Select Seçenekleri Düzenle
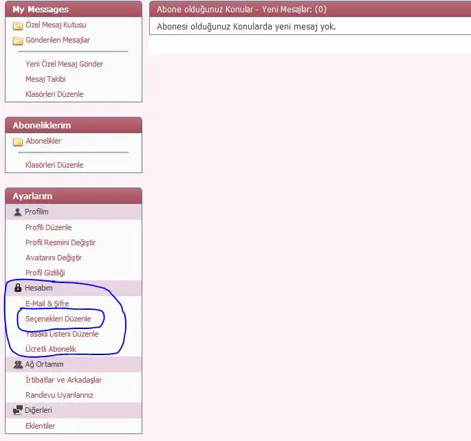Image resolution: width=471 pixels, height=441 pixels. (x=58, y=319)
